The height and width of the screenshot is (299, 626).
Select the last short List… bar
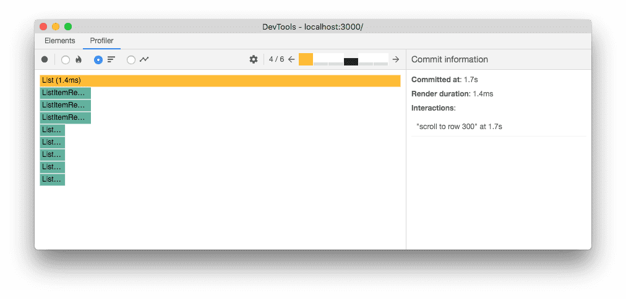tap(53, 179)
